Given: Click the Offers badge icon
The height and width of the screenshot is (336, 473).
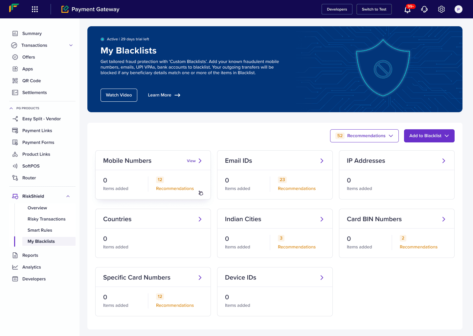Looking at the screenshot, I should 15,57.
